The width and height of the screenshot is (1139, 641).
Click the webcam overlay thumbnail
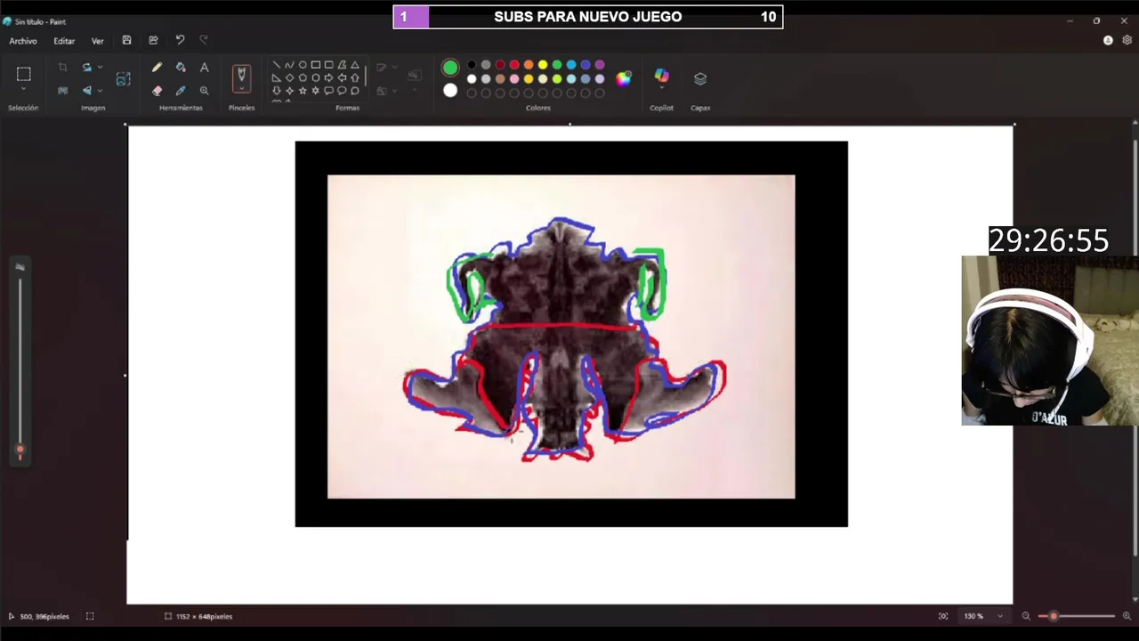(1050, 340)
